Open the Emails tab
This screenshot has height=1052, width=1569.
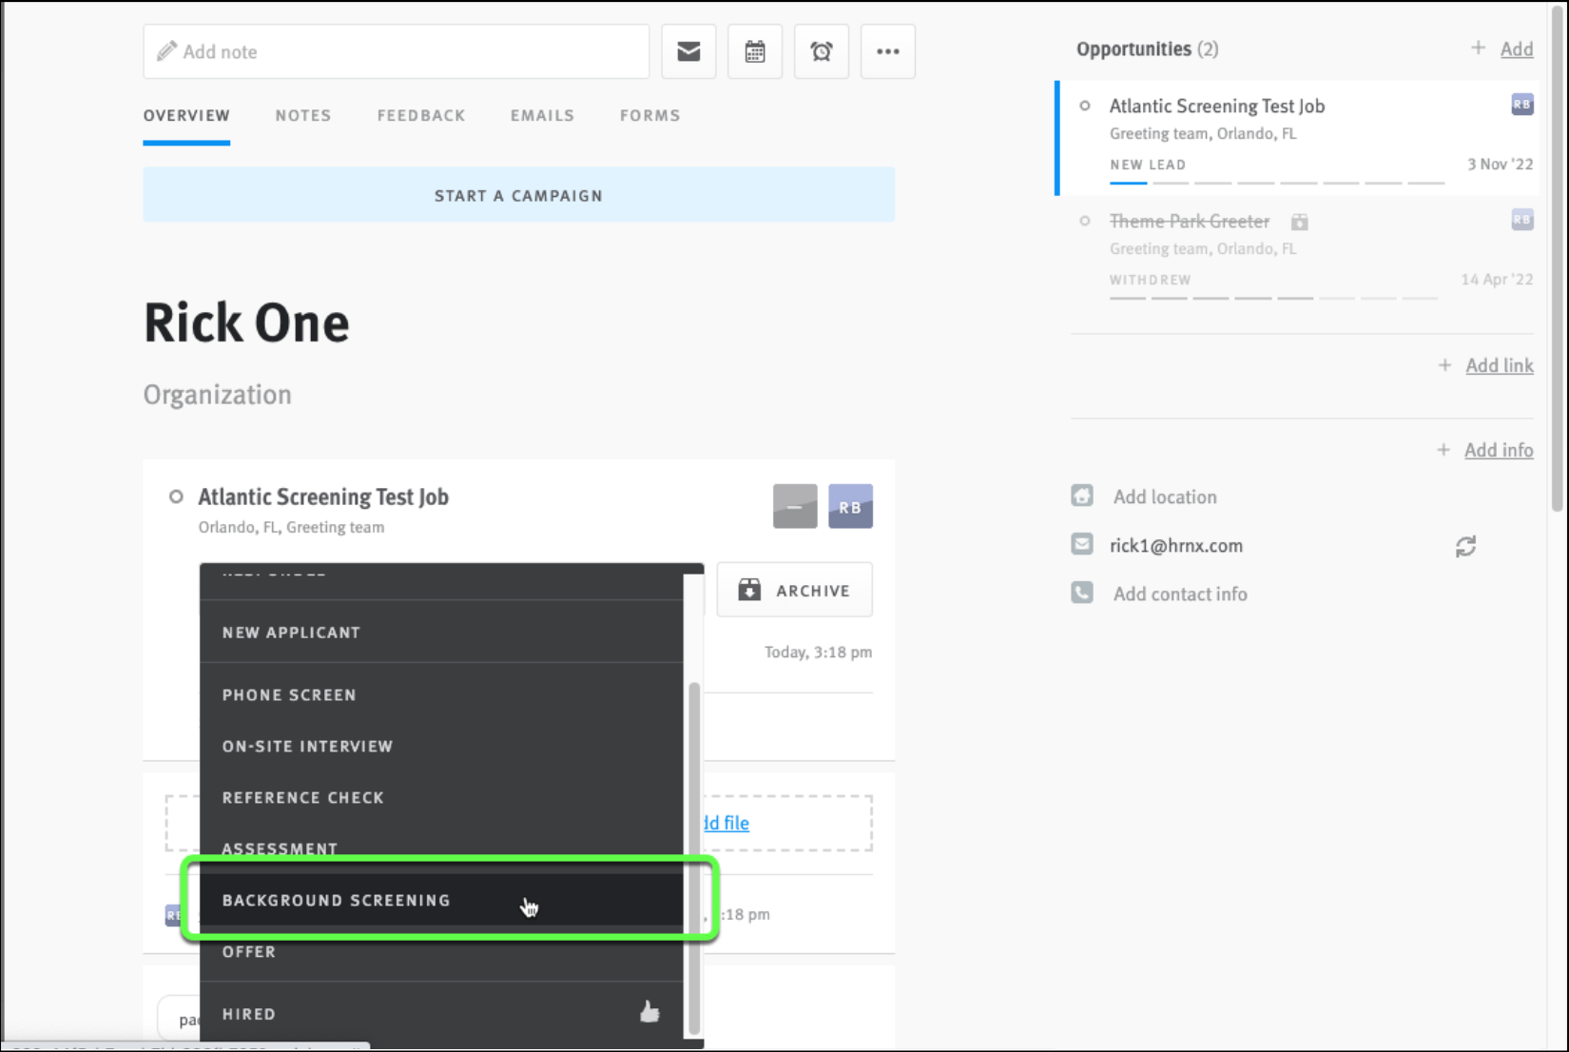coord(541,115)
